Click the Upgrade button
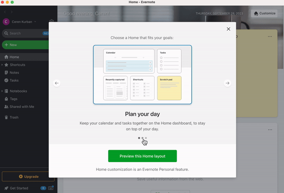 28,177
